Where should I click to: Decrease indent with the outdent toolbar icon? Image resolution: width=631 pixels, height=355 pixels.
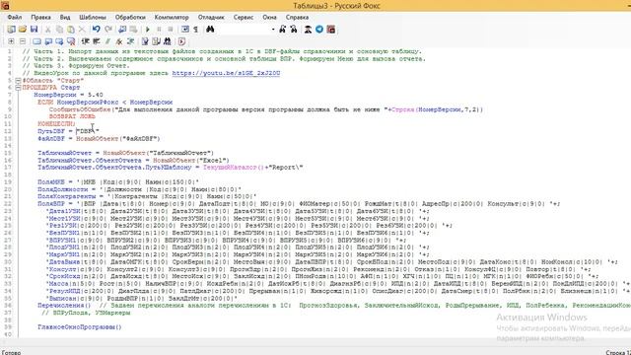tap(97, 41)
